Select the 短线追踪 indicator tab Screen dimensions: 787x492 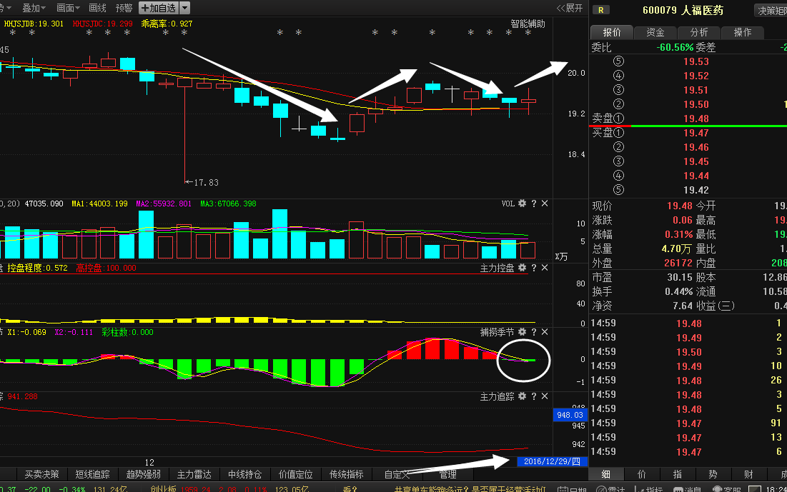click(x=92, y=474)
